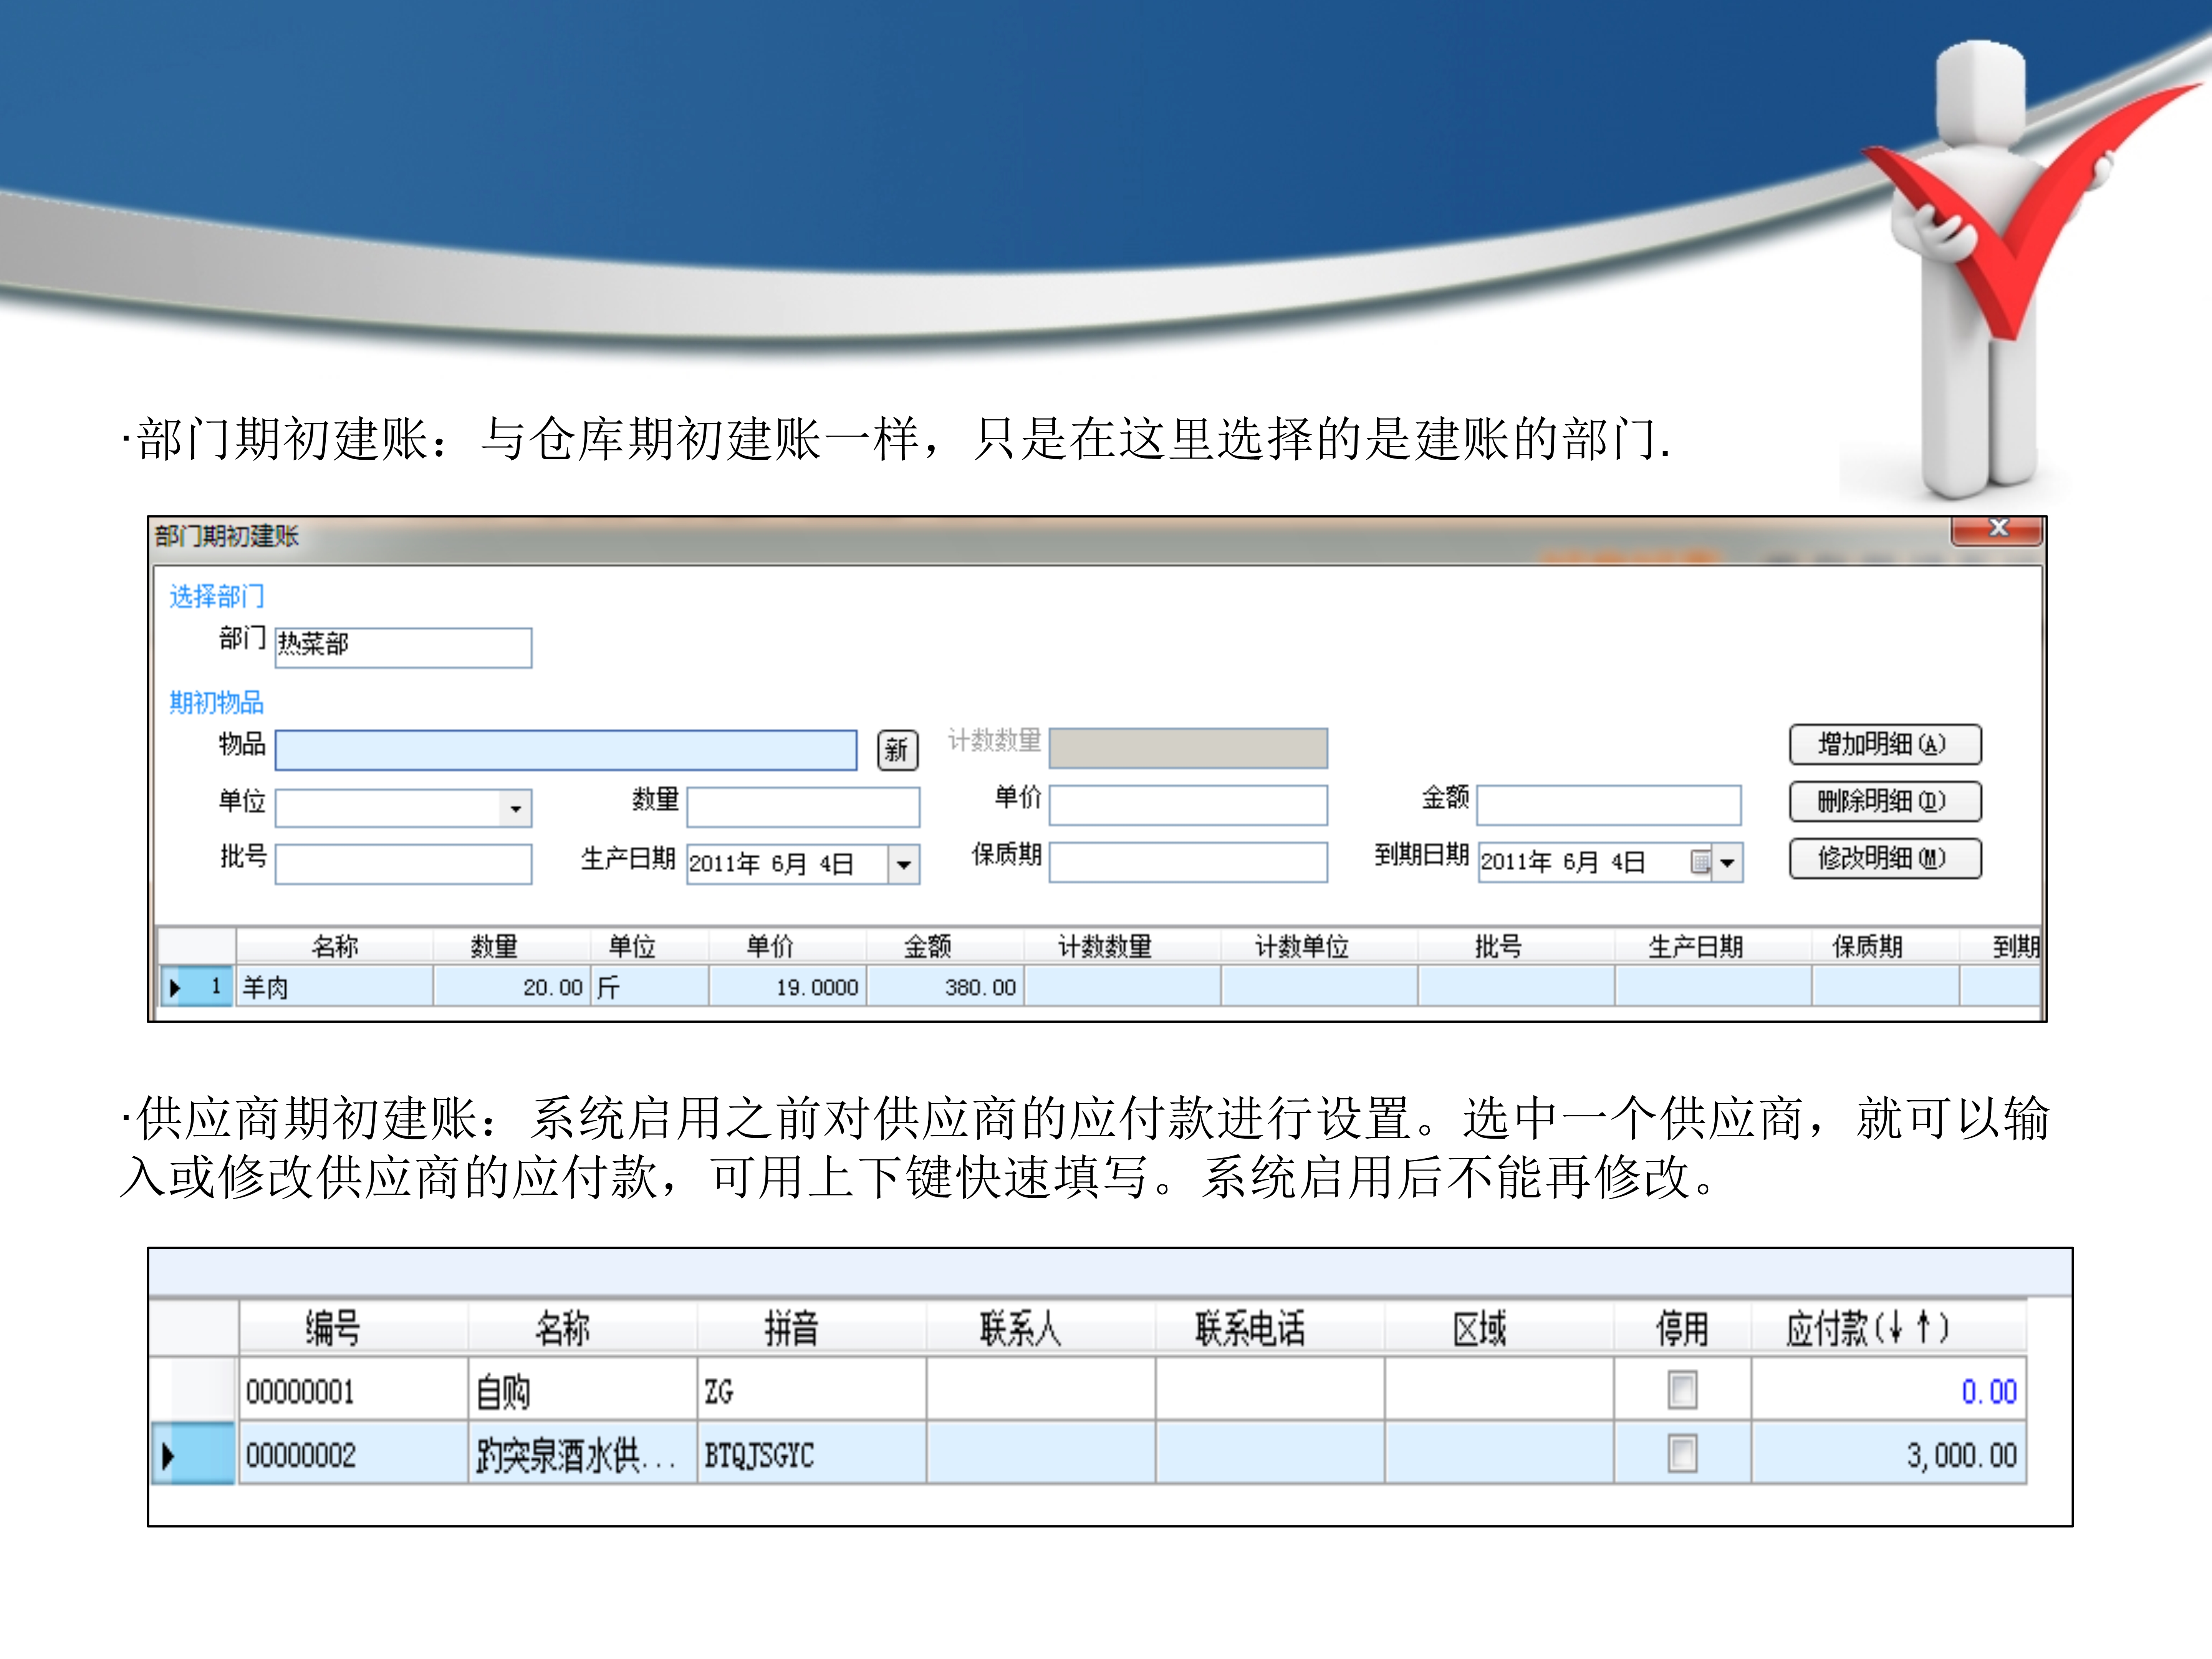The width and height of the screenshot is (2212, 1659).
Task: Select the 羊肉 cell in the detail grid
Action: (x=334, y=987)
